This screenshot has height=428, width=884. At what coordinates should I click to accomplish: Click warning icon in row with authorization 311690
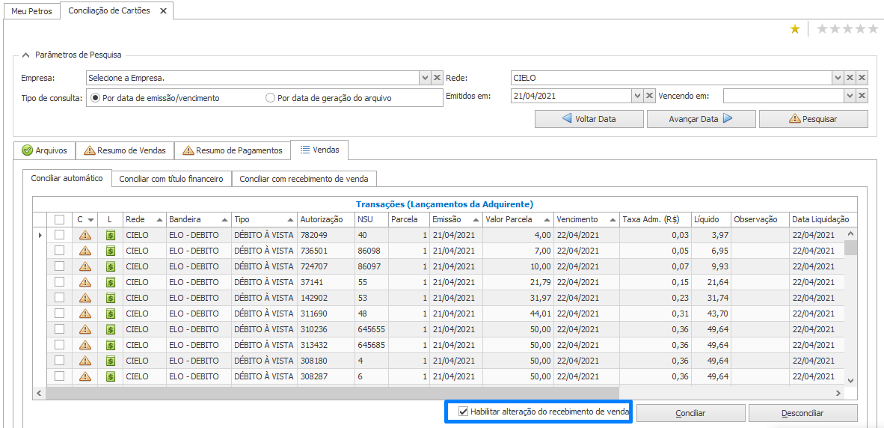(x=85, y=314)
